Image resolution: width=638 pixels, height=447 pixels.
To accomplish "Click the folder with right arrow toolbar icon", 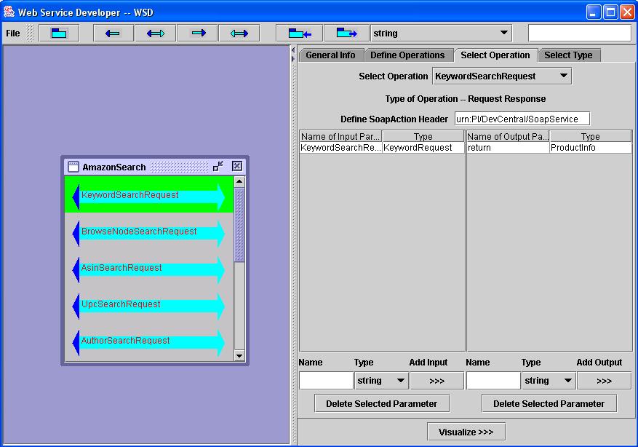I will (x=346, y=33).
